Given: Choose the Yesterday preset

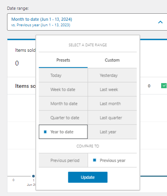Looking at the screenshot, I should coord(112,75).
